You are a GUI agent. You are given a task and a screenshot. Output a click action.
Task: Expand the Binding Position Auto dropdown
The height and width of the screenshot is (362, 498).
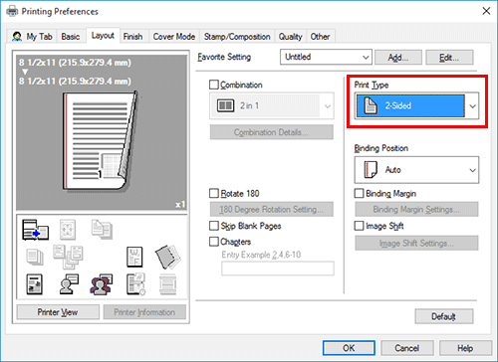click(416, 170)
